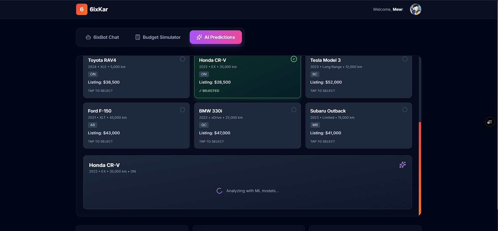This screenshot has height=231, width=498.
Task: Click TAP TO SELECT on Tesla Model 3 card
Action: [323, 91]
